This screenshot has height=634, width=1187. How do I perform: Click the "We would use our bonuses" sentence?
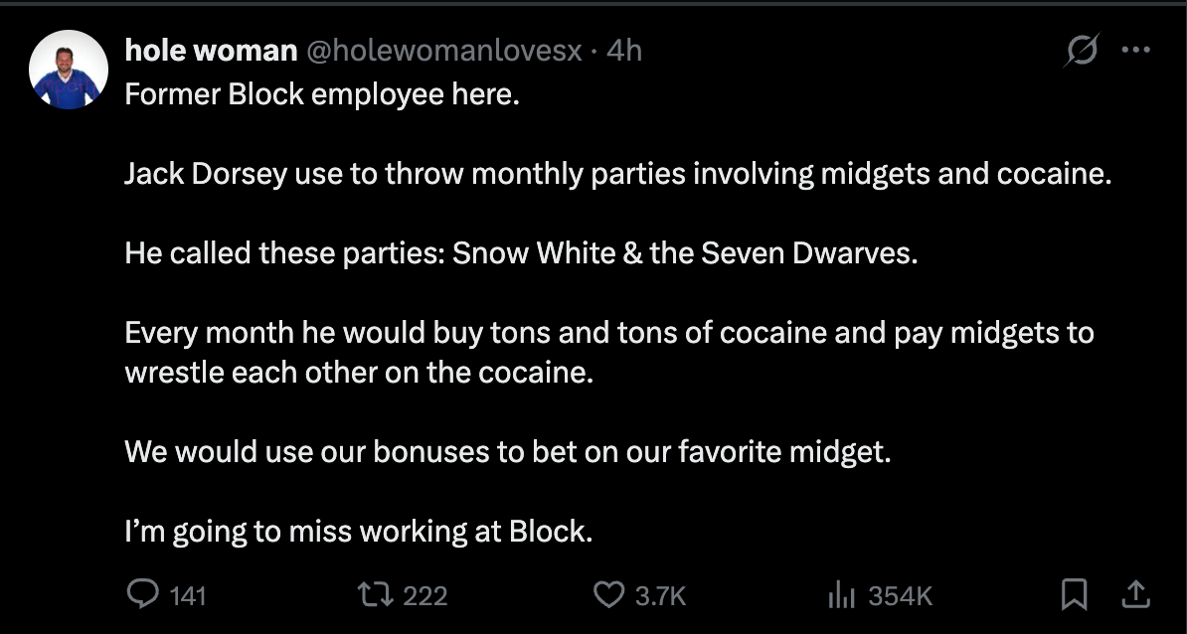pyautogui.click(x=507, y=452)
